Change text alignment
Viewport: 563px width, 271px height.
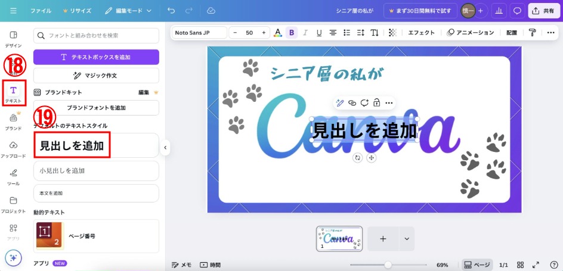(x=333, y=33)
